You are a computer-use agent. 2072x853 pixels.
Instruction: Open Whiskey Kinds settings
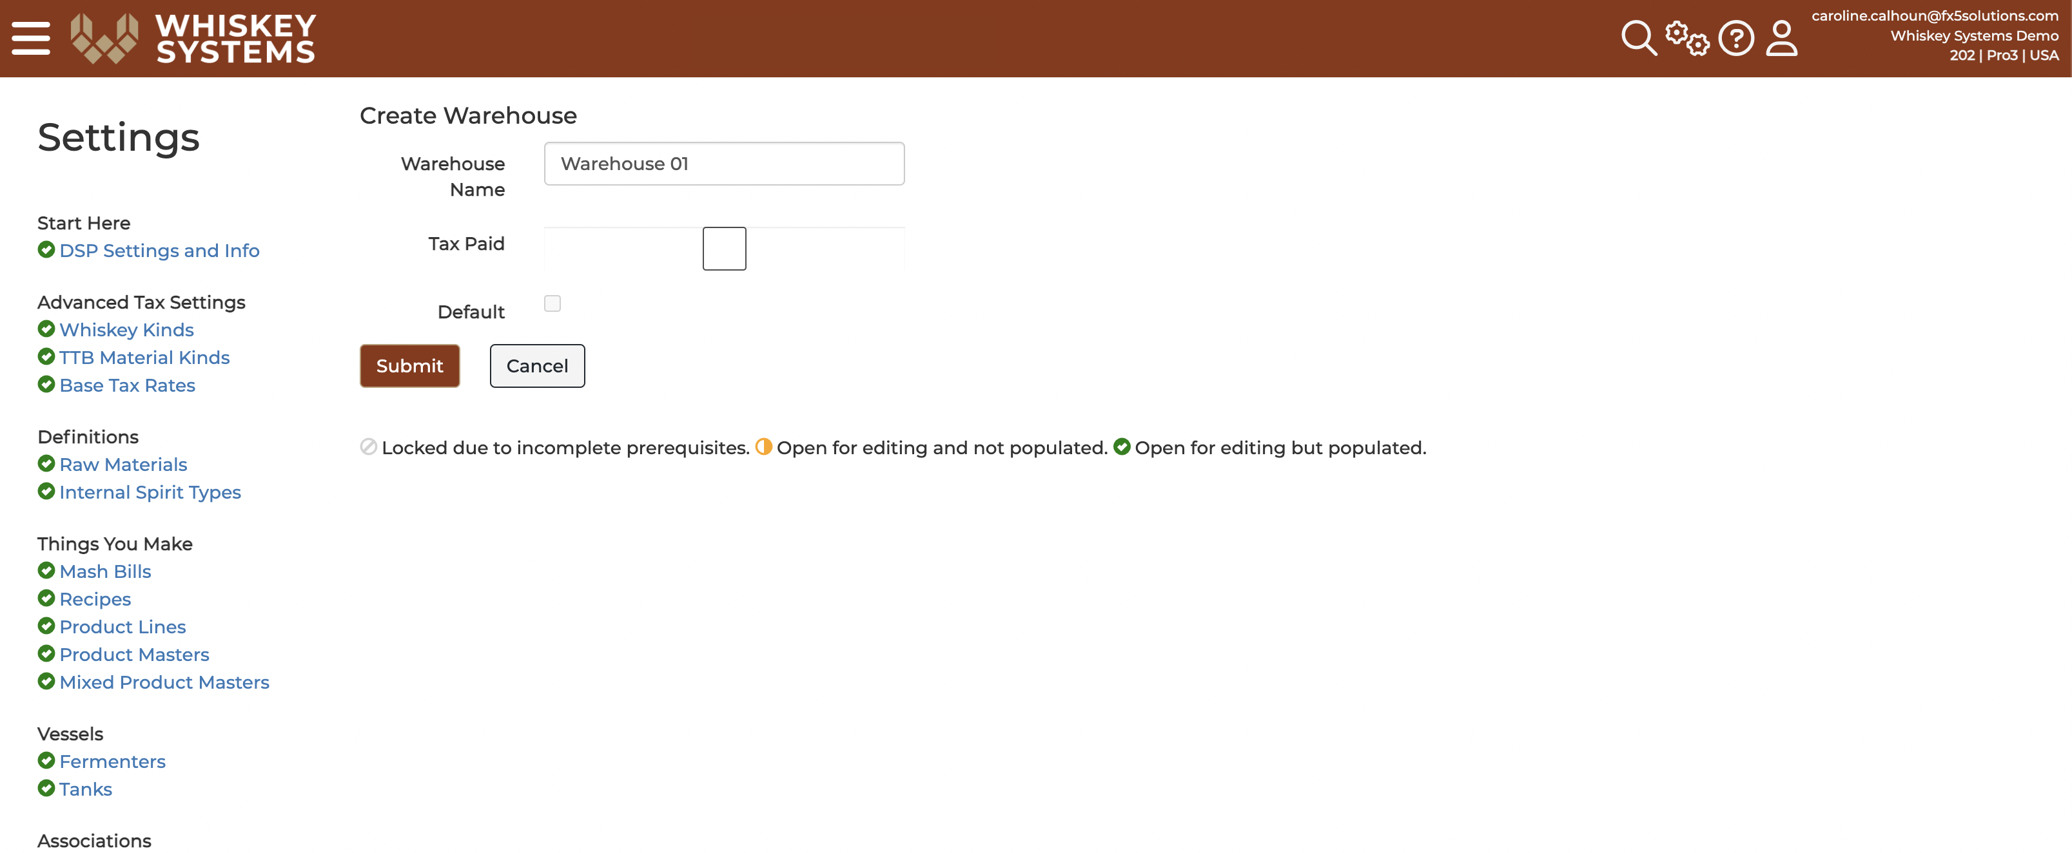[x=126, y=330]
